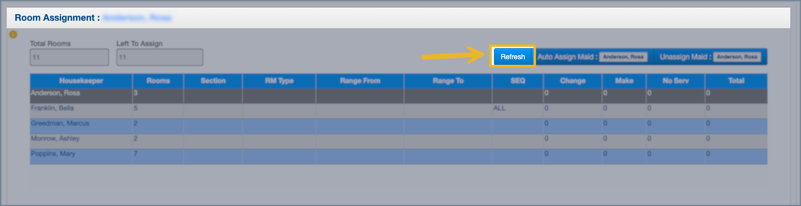The width and height of the screenshot is (801, 206).
Task: Select the Anderson, Rosa row
Action: pos(55,93)
